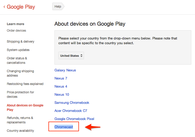Screen dimensions: 195x137
Task: Go to the Nexus 10 link
Action: [x=62, y=95]
